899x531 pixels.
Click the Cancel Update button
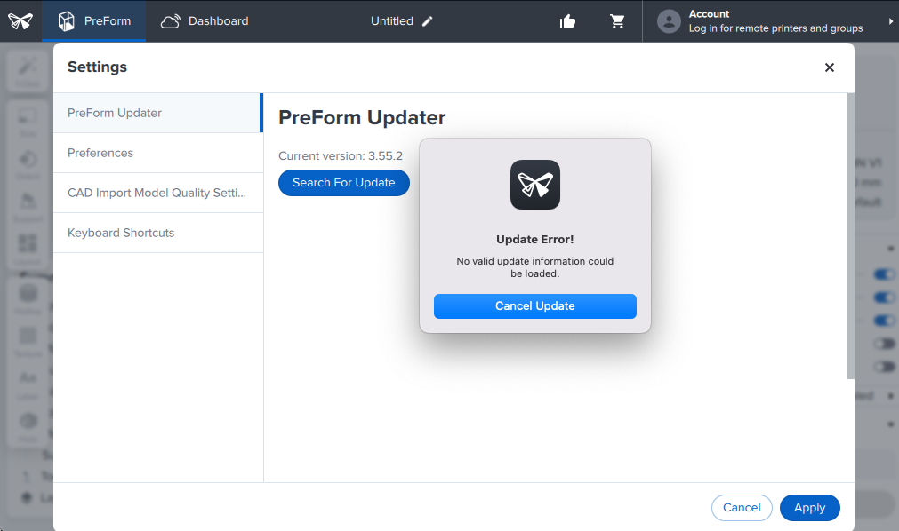coord(535,305)
